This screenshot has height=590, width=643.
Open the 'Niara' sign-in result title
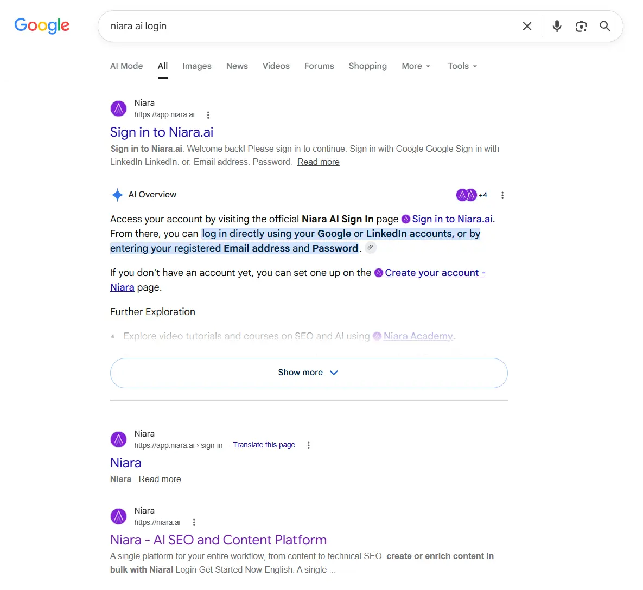pos(125,463)
